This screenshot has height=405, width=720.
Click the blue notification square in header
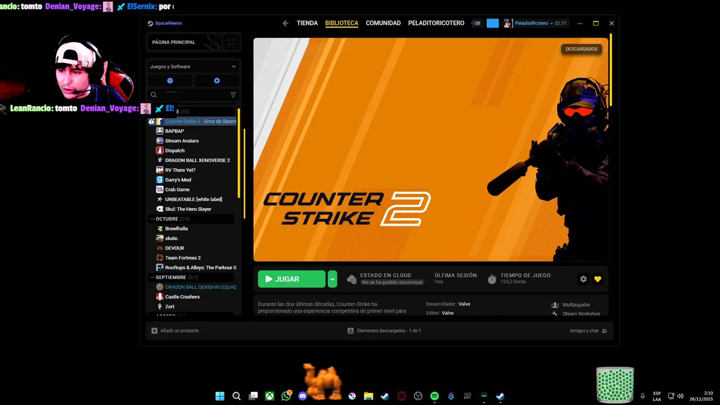point(493,23)
